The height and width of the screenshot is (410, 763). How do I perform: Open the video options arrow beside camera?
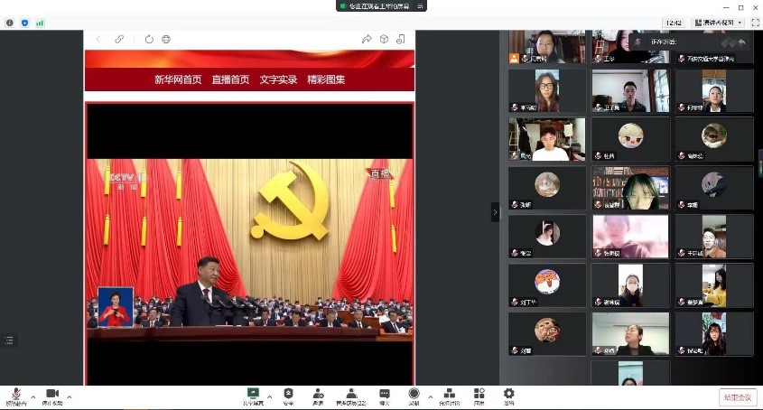70,396
